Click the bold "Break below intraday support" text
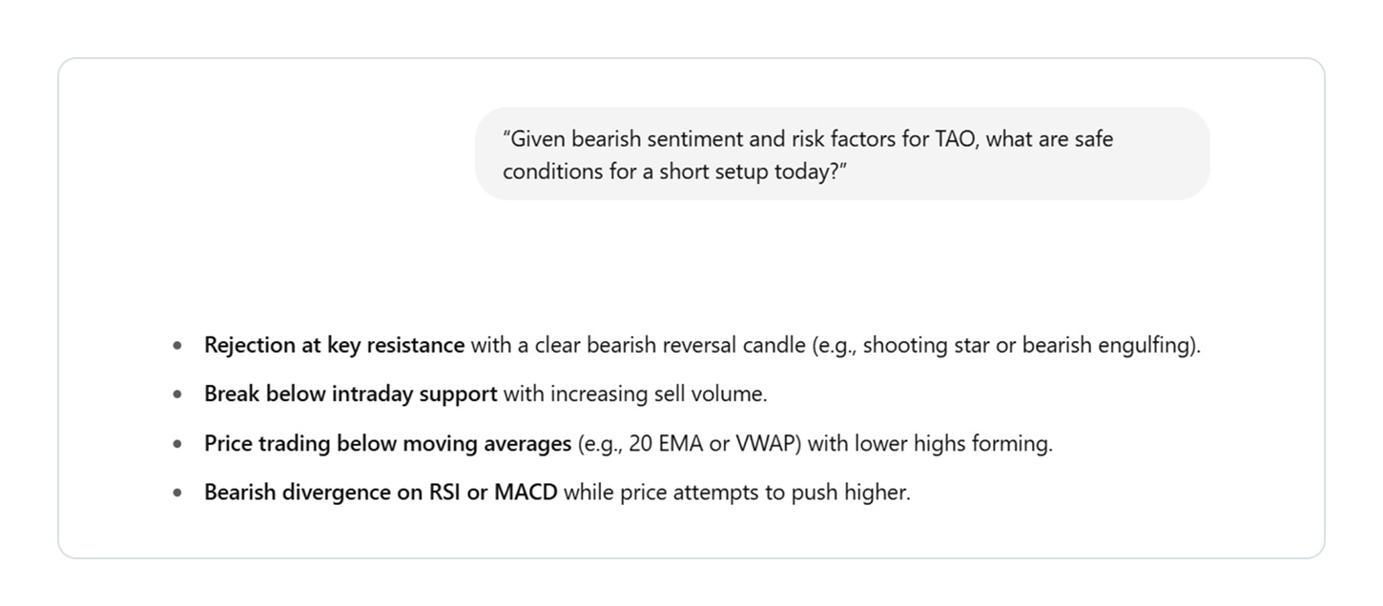1383x606 pixels. click(350, 394)
